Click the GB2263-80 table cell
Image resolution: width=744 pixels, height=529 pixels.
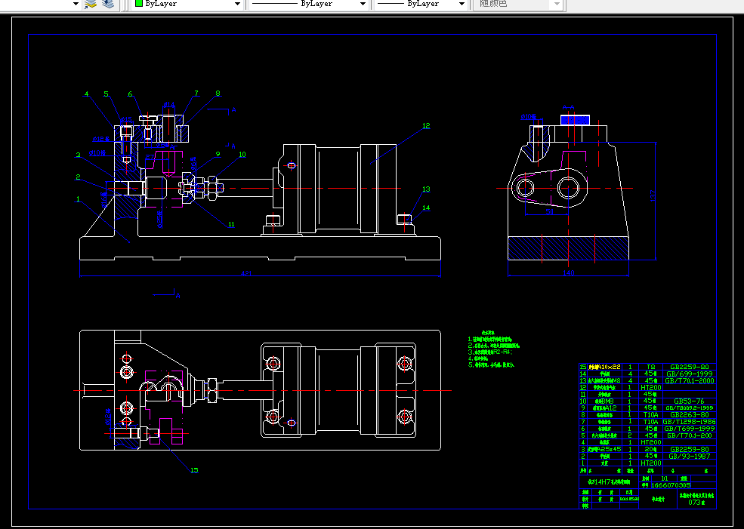point(690,415)
